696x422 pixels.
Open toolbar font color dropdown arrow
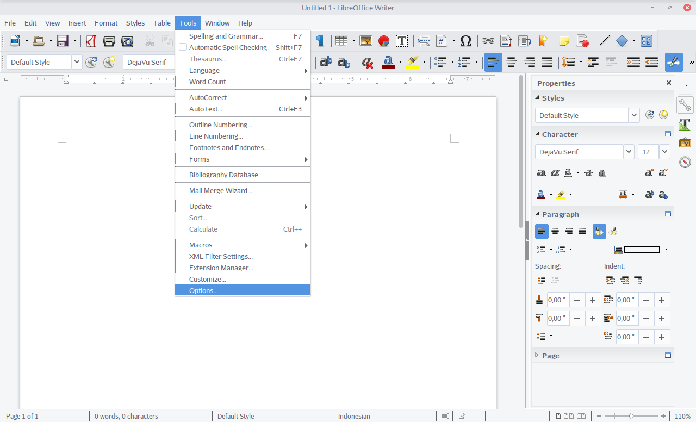[400, 62]
